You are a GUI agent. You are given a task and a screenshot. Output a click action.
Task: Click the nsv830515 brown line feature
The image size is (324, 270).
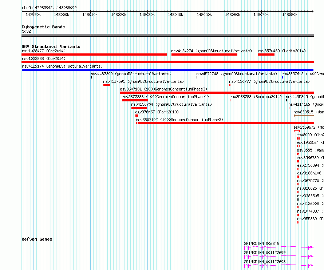(x=304, y=116)
